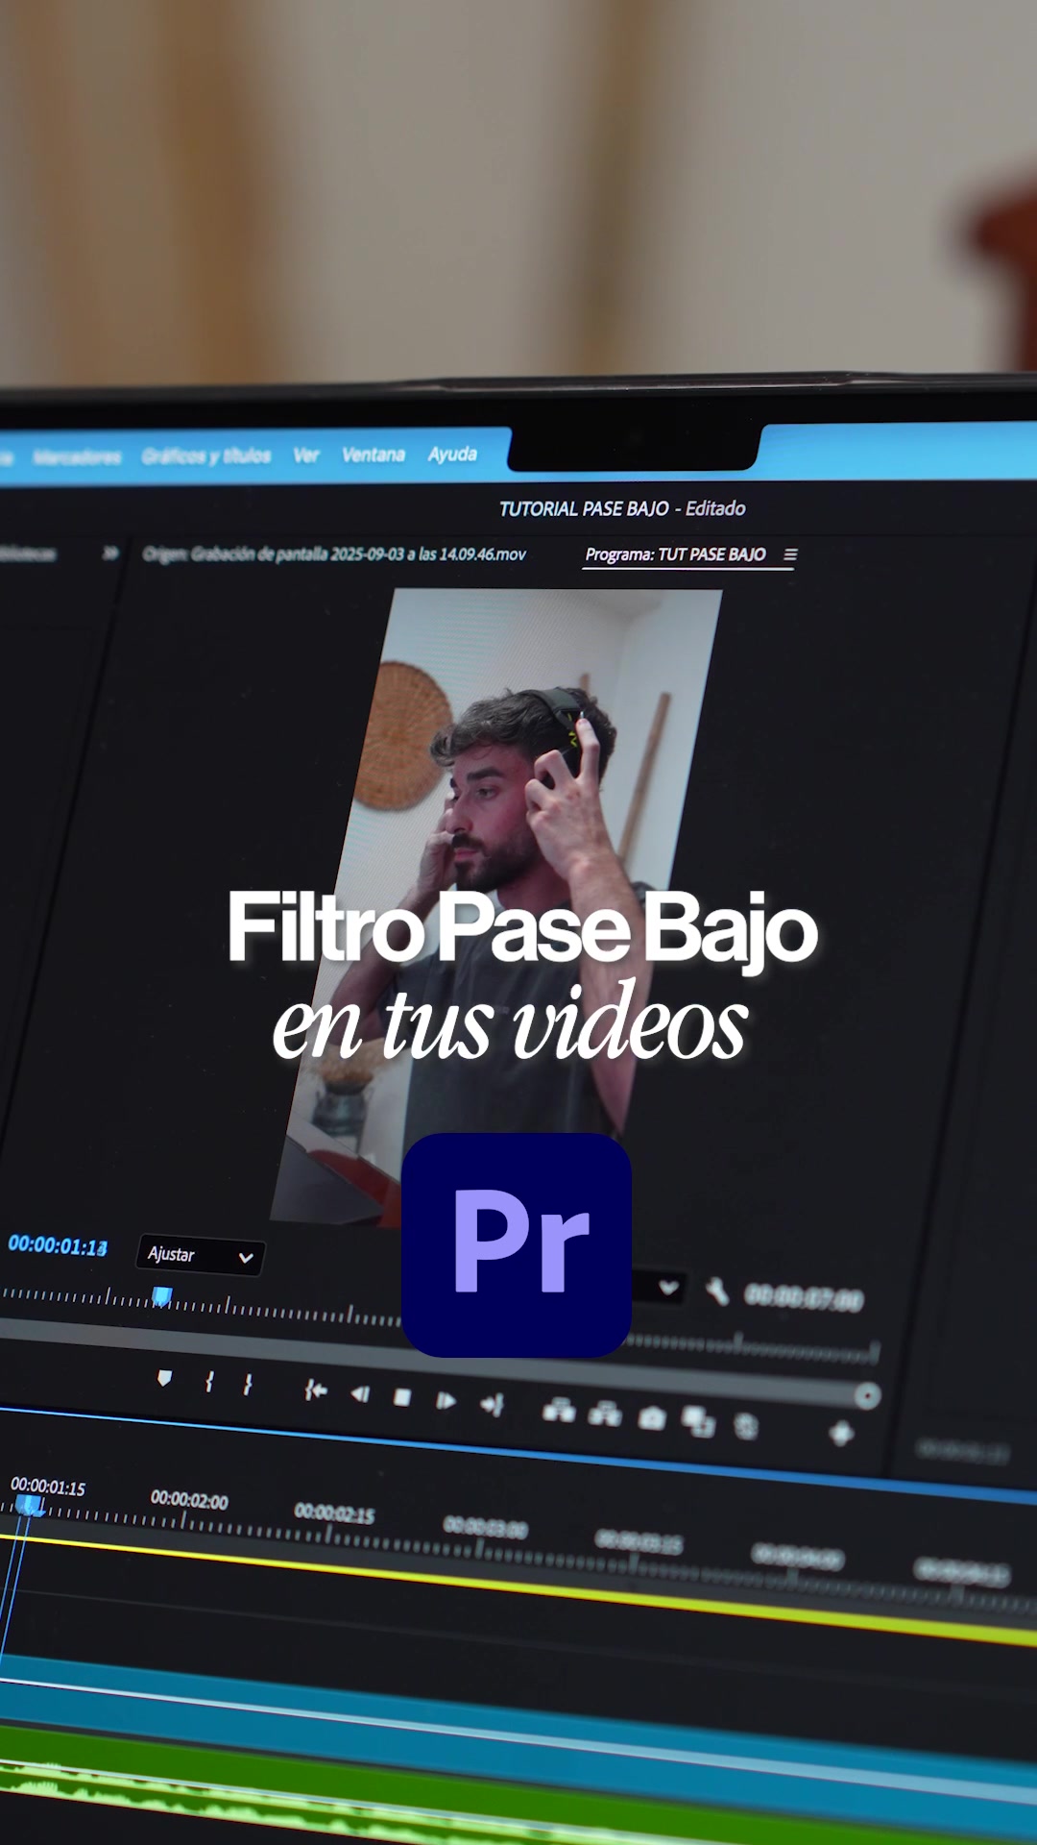The width and height of the screenshot is (1037, 1845).
Task: Click the icon right of Comparison View
Action: (x=746, y=1426)
